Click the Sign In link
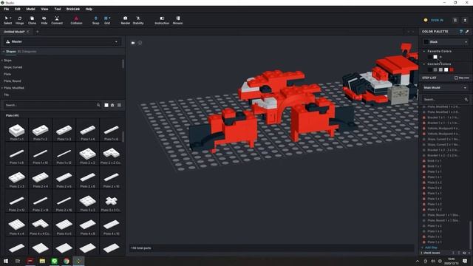This screenshot has height=266, width=473. [x=437, y=20]
